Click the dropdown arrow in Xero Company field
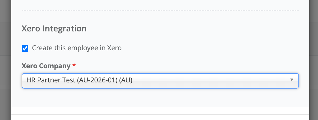The image size is (318, 120). click(x=291, y=80)
